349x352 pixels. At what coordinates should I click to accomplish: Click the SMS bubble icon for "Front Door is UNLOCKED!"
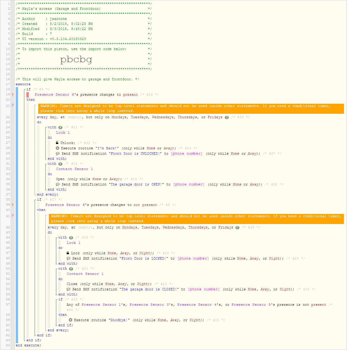58,153
